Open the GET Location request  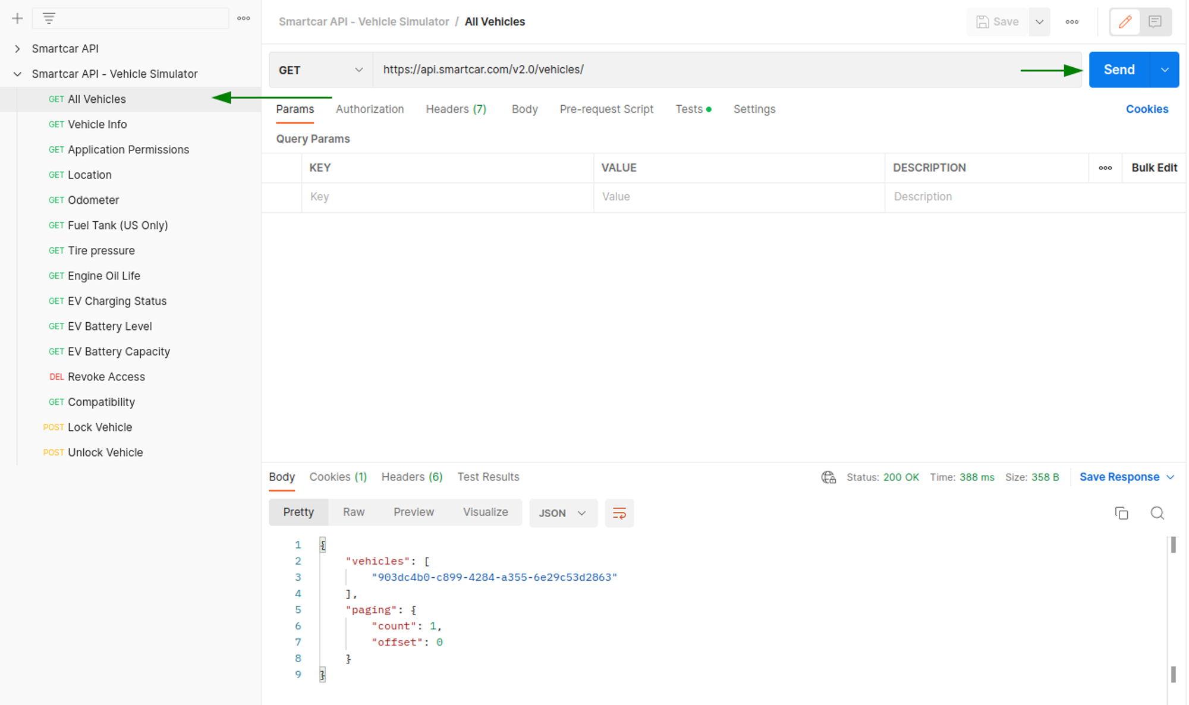(x=130, y=175)
